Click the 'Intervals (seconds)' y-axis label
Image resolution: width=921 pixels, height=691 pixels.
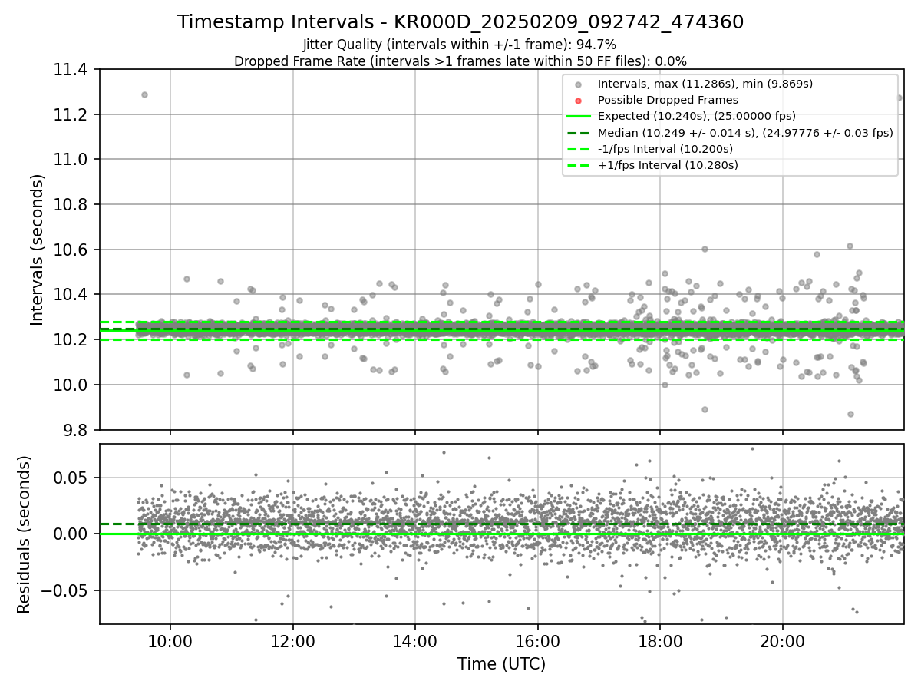(38, 250)
